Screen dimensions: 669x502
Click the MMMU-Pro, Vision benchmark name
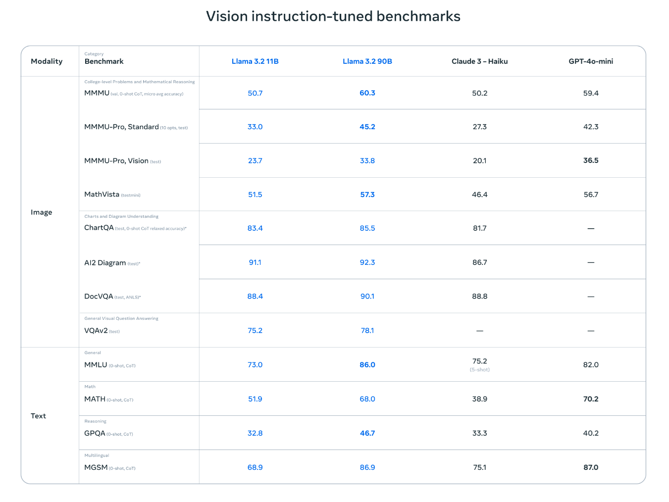point(116,161)
